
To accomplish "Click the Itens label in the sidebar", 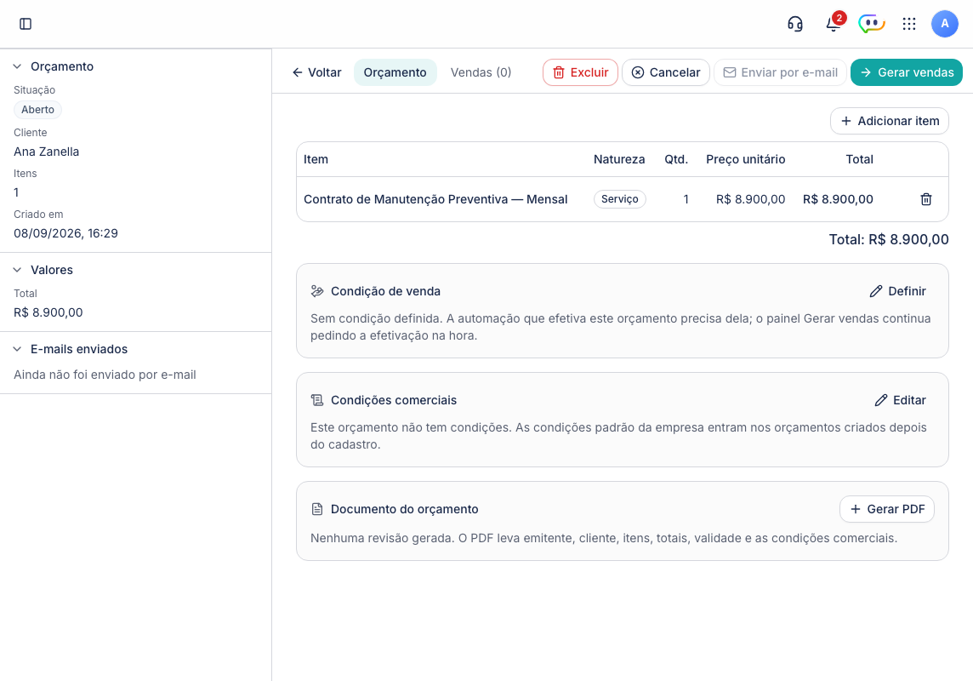I will [x=26, y=174].
